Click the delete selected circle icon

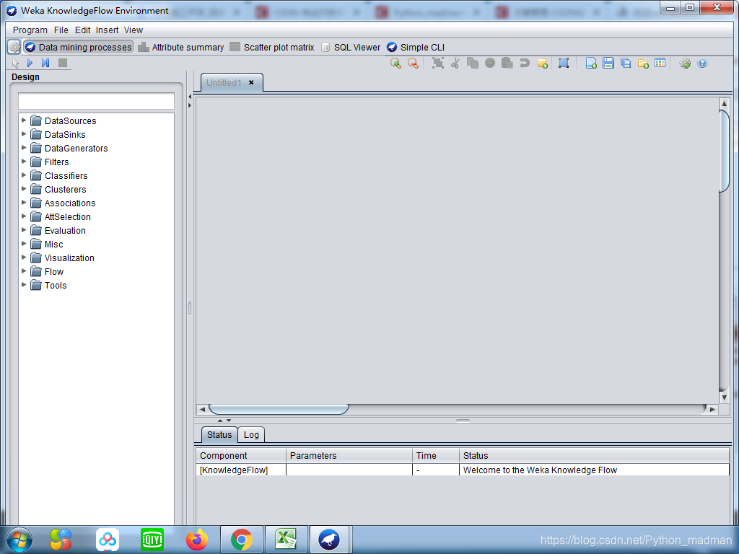(x=490, y=63)
